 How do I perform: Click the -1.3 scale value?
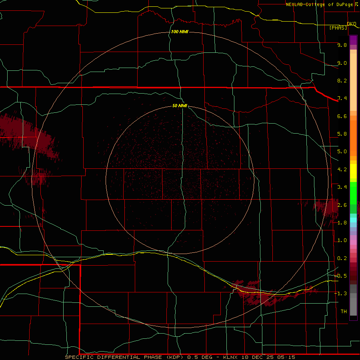tap(340, 294)
